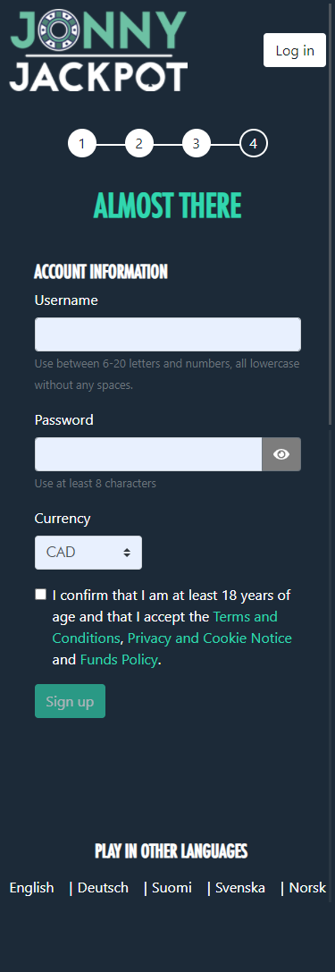This screenshot has width=335, height=972.
Task: Focus the Username input field
Action: [168, 334]
